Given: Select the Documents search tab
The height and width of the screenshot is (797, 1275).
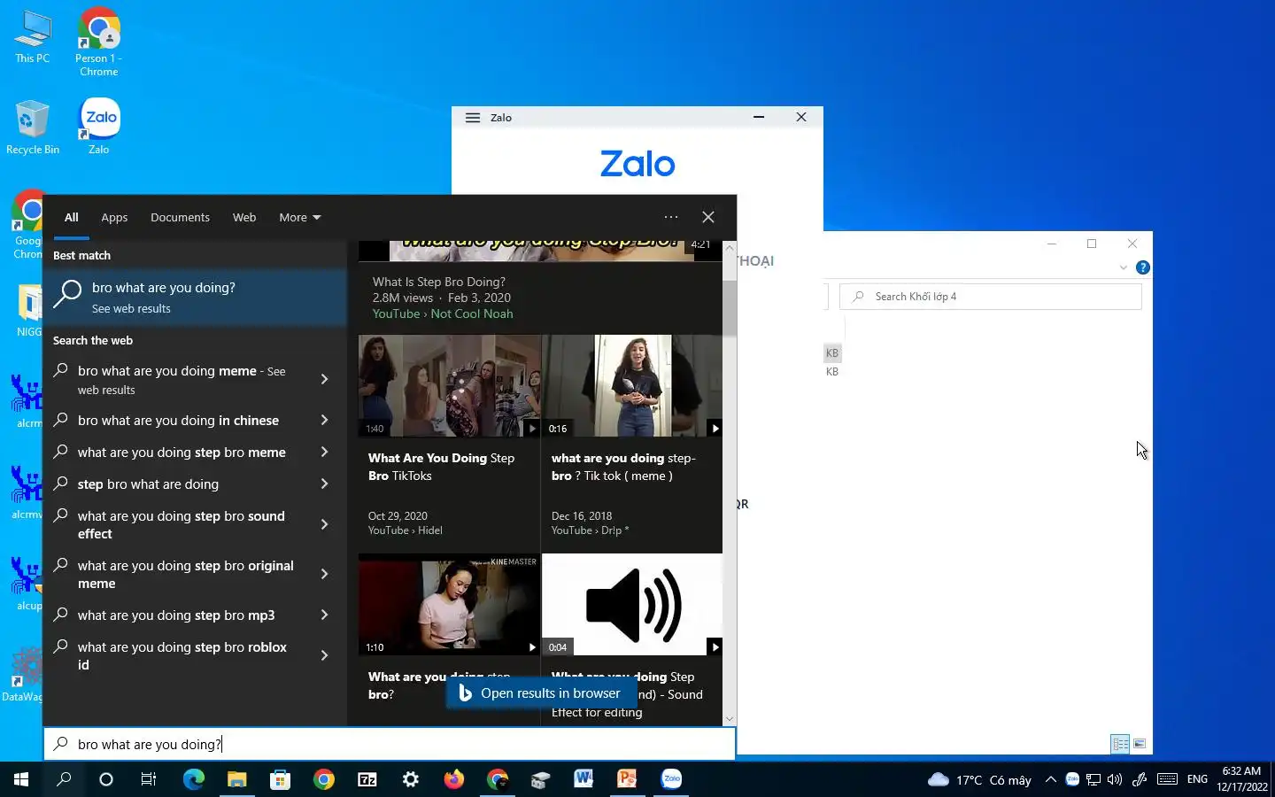Looking at the screenshot, I should tap(180, 217).
